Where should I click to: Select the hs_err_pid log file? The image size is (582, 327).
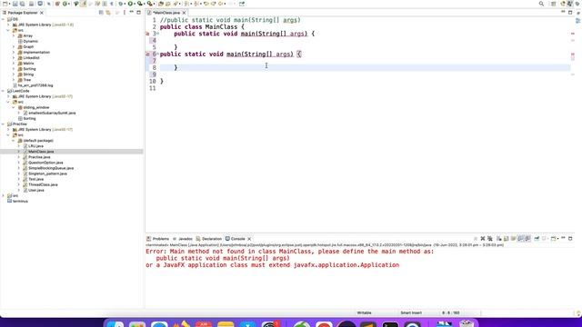point(35,85)
